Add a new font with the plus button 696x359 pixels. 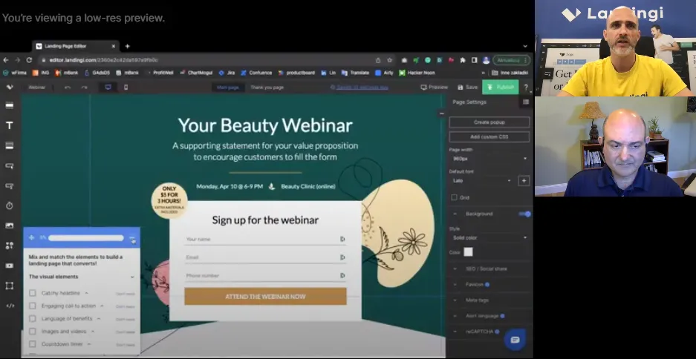pyautogui.click(x=524, y=181)
